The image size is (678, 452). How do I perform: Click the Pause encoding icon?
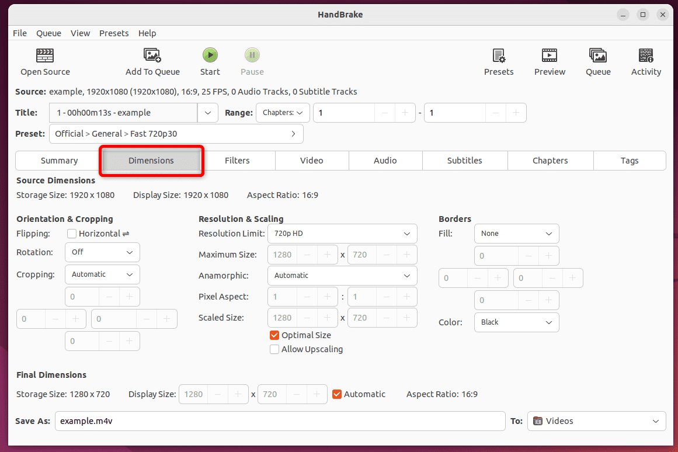coord(252,55)
